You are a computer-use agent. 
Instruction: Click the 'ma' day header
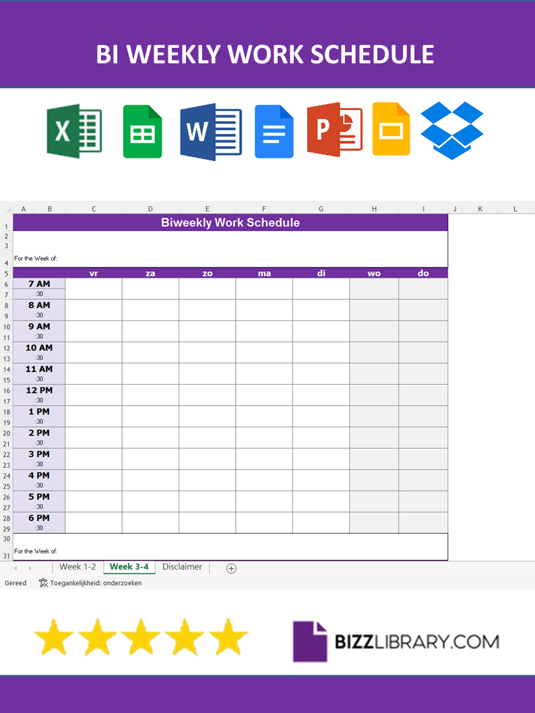pos(264,274)
